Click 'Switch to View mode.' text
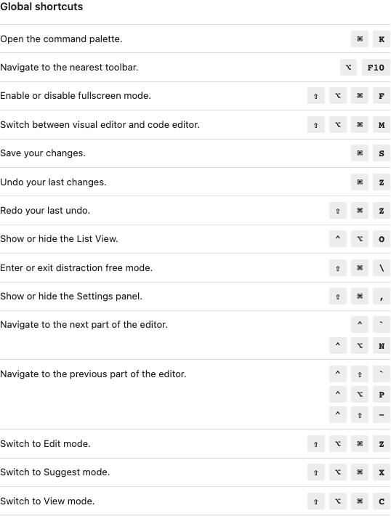Image resolution: width=391 pixels, height=516 pixels. click(x=47, y=501)
